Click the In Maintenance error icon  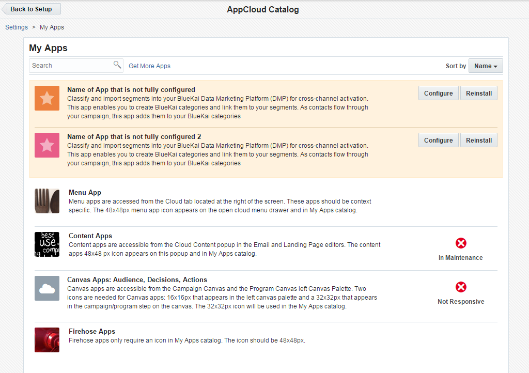tap(460, 243)
